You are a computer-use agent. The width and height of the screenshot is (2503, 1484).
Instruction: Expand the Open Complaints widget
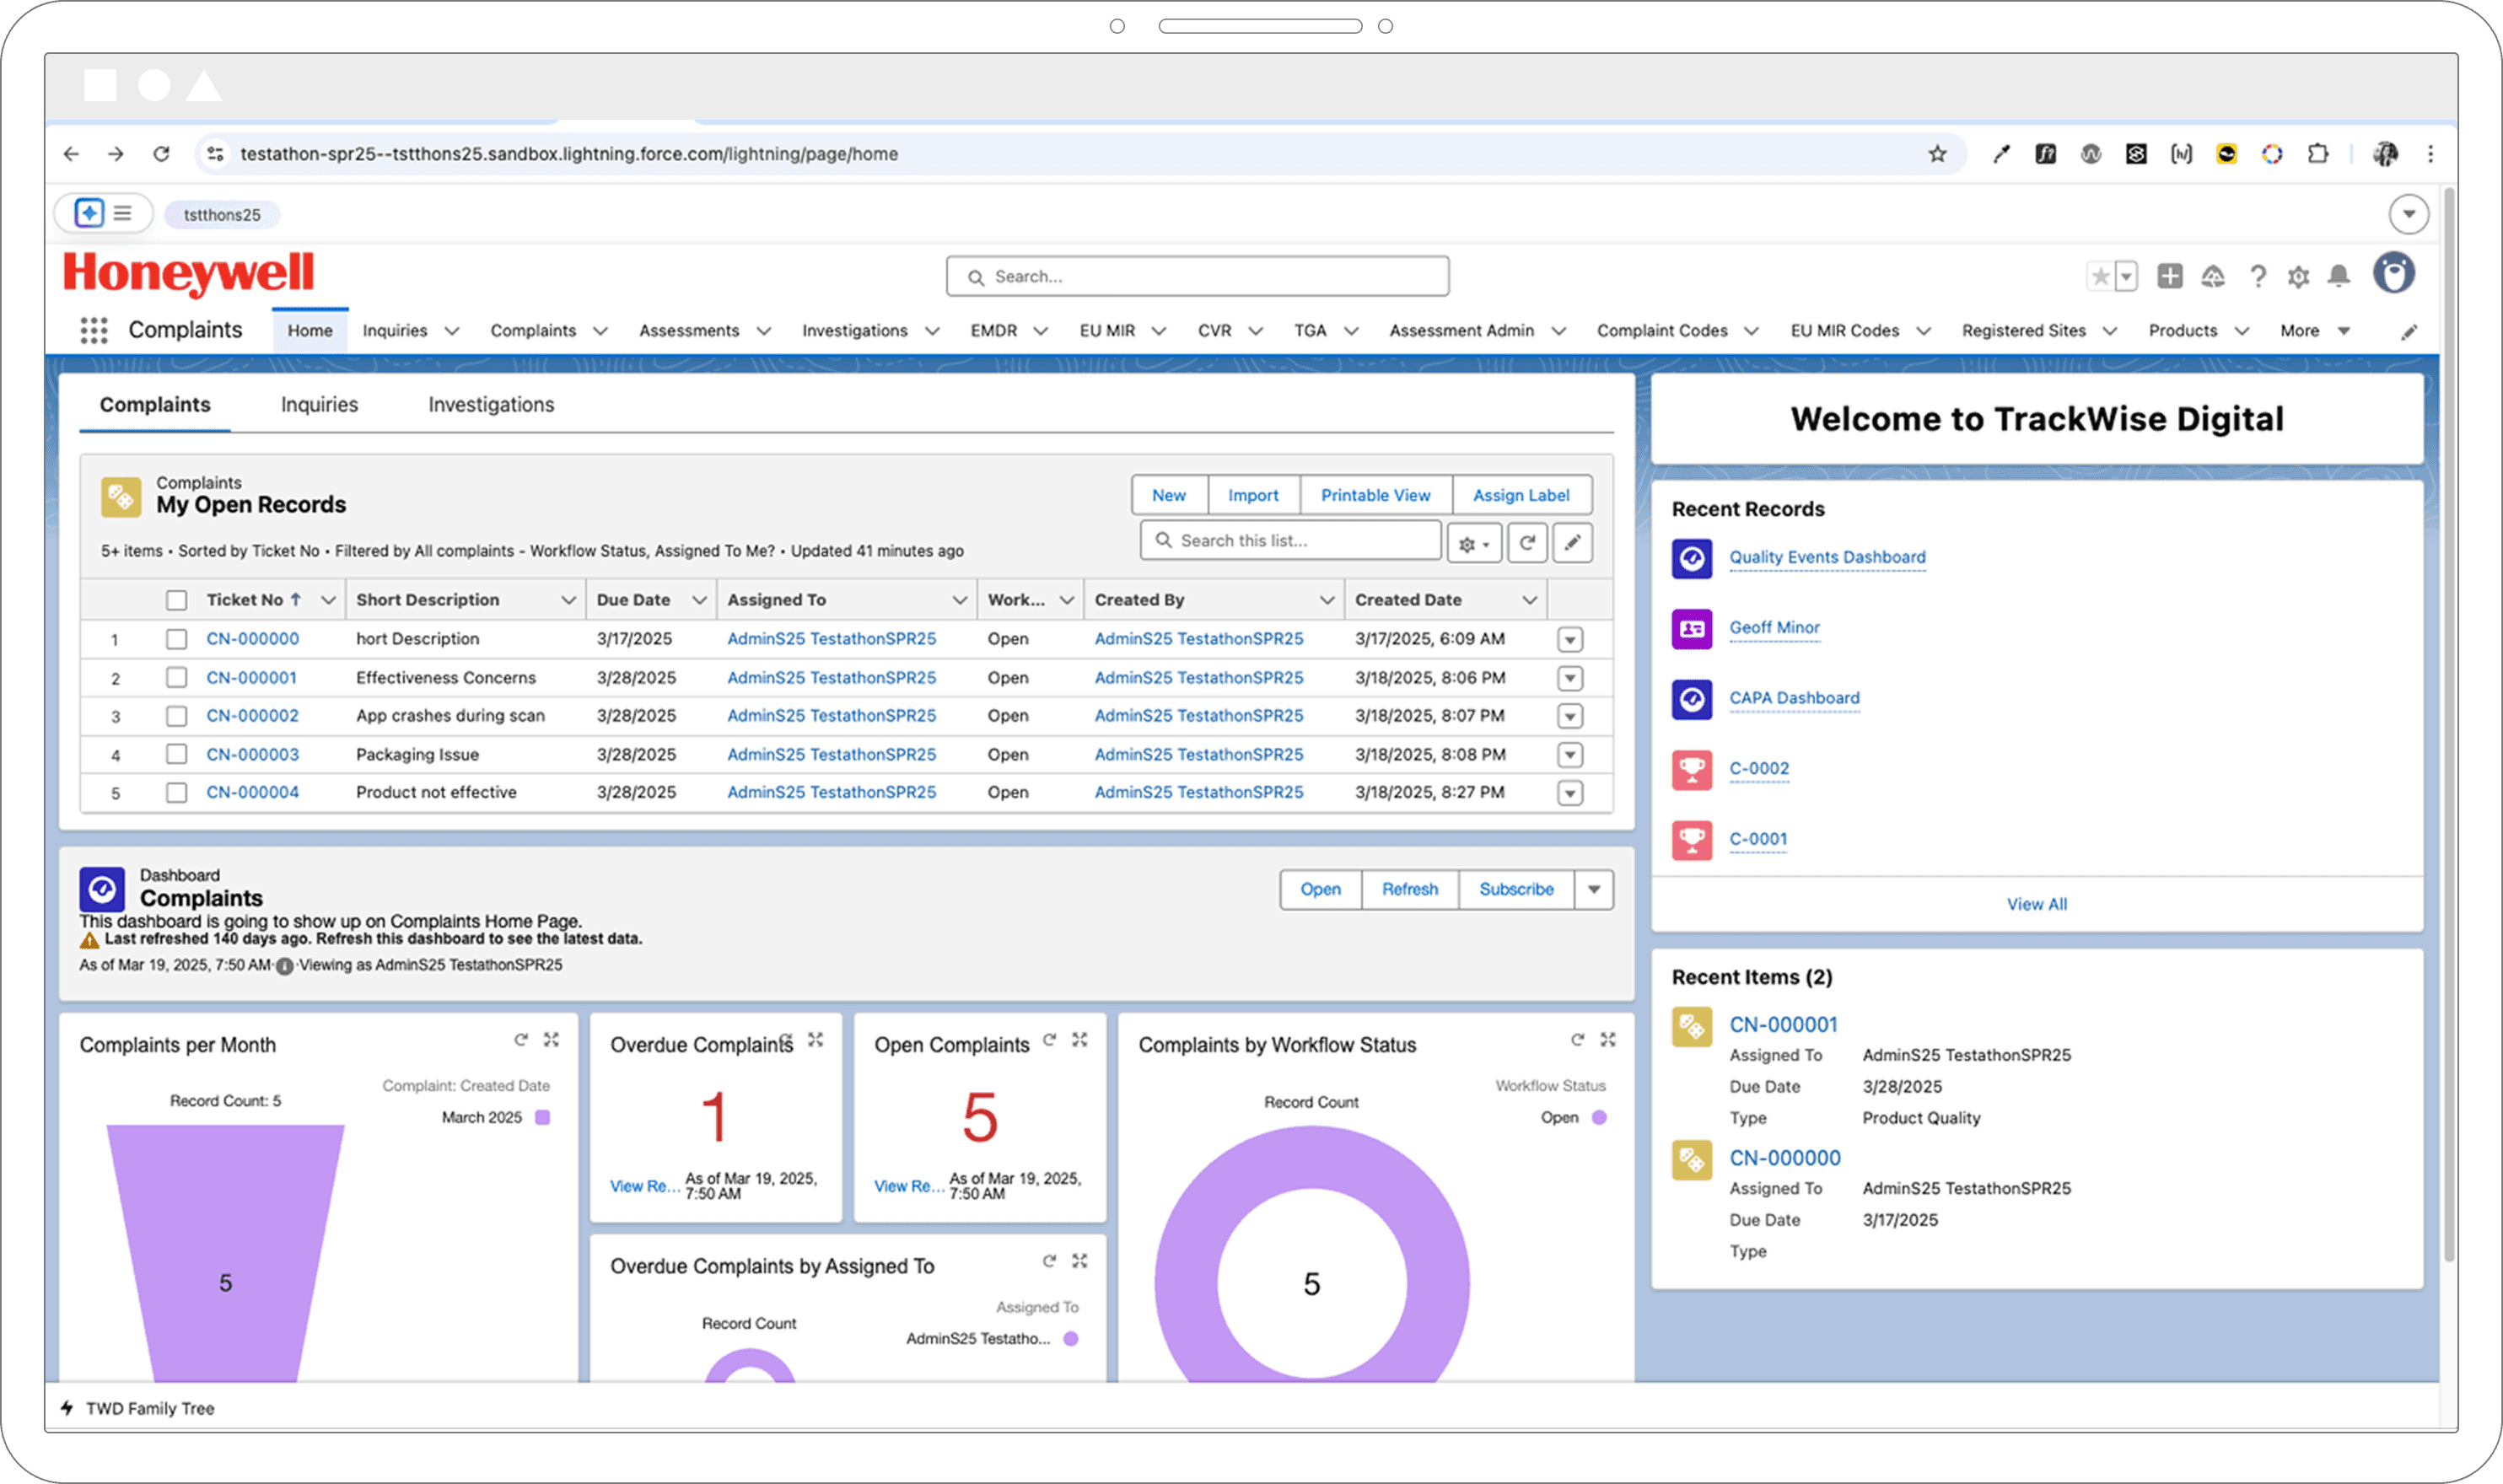pyautogui.click(x=1079, y=1040)
